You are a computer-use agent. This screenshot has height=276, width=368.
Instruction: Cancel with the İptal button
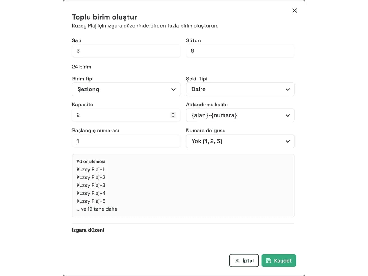tap(244, 260)
